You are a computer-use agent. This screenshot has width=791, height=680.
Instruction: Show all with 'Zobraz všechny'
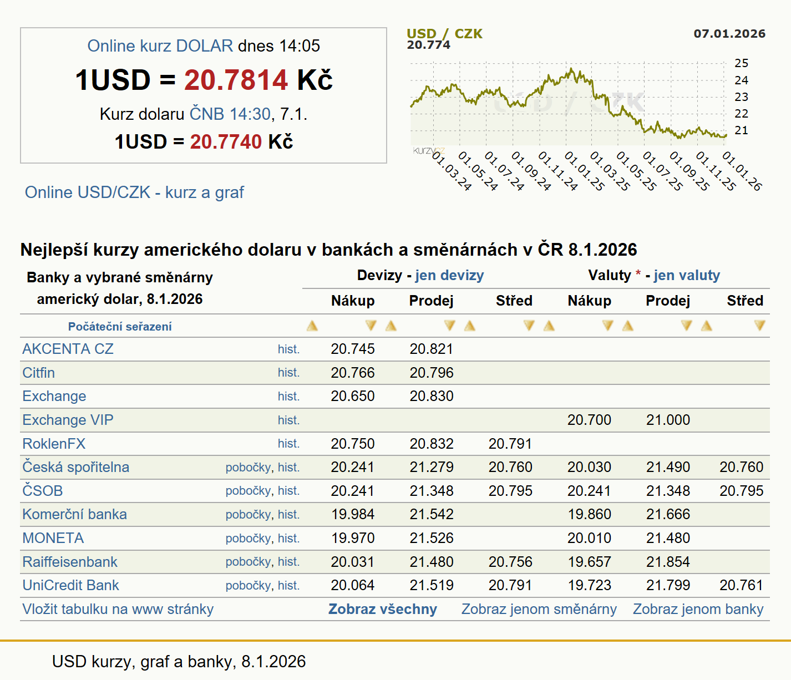pyautogui.click(x=382, y=609)
